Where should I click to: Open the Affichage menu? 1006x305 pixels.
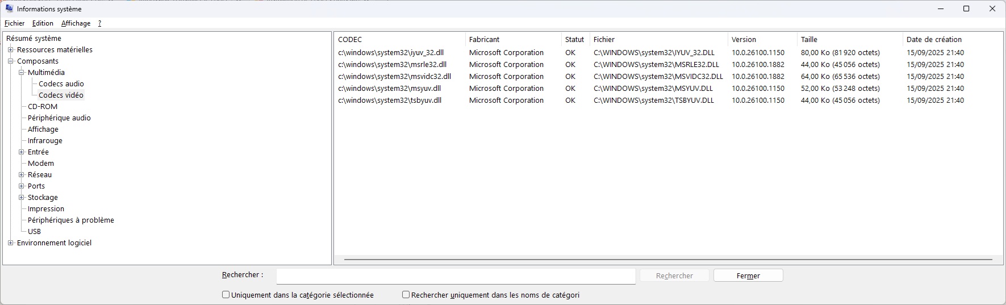[76, 23]
